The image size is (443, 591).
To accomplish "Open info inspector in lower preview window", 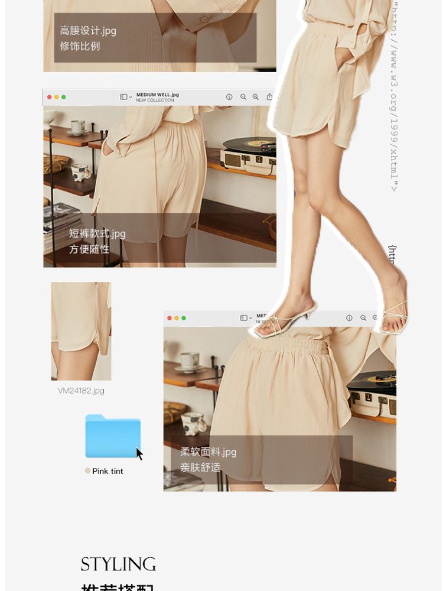I will pos(349,318).
